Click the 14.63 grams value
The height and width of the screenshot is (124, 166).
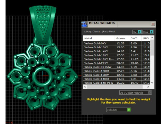(120, 51)
